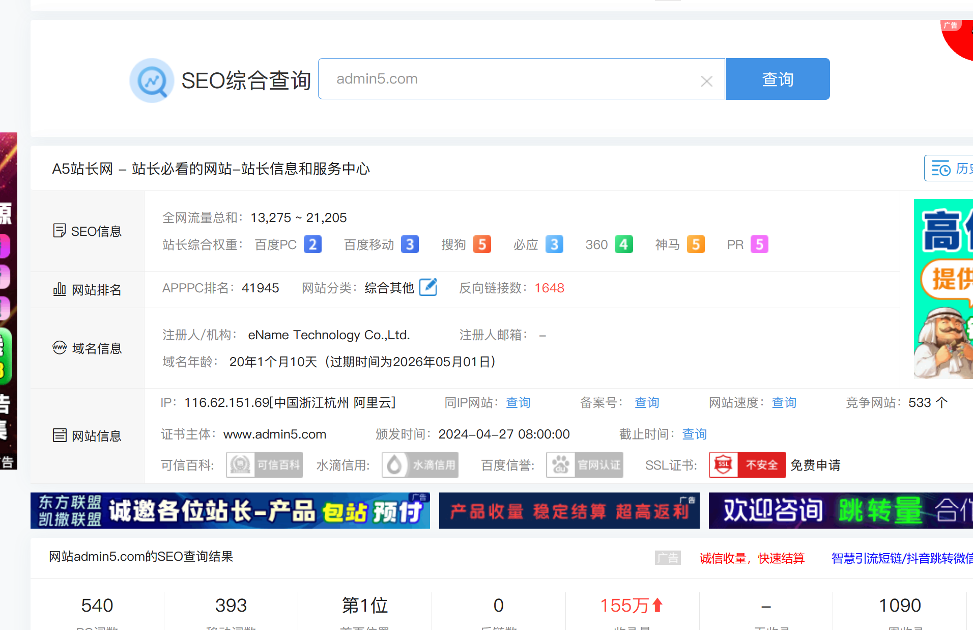Click the 诚信收量，快速结算 ad link
The image size is (973, 630).
coord(752,559)
